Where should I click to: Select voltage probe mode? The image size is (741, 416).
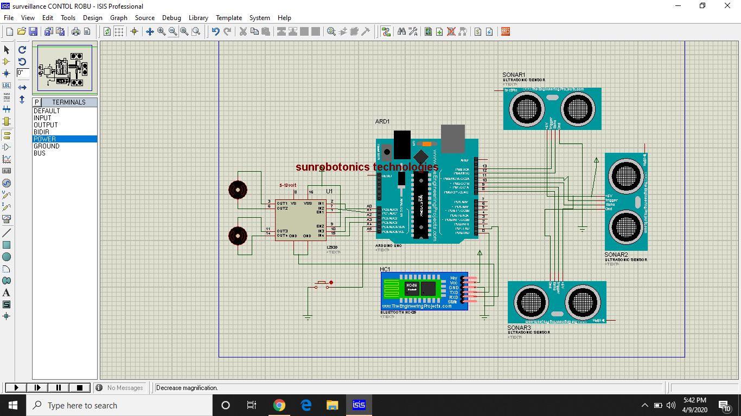coord(7,194)
